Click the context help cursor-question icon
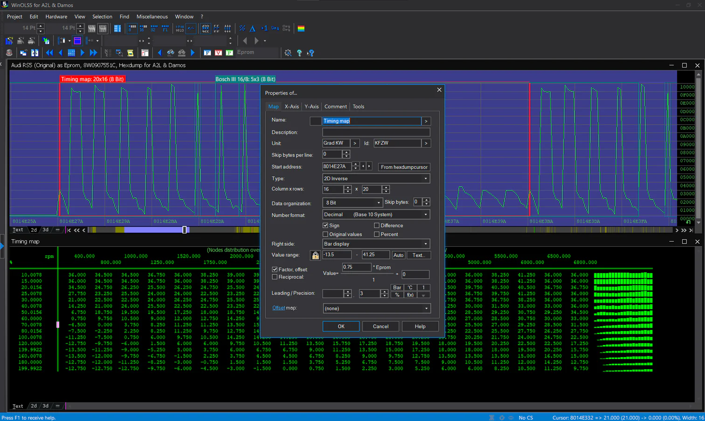 coord(311,53)
